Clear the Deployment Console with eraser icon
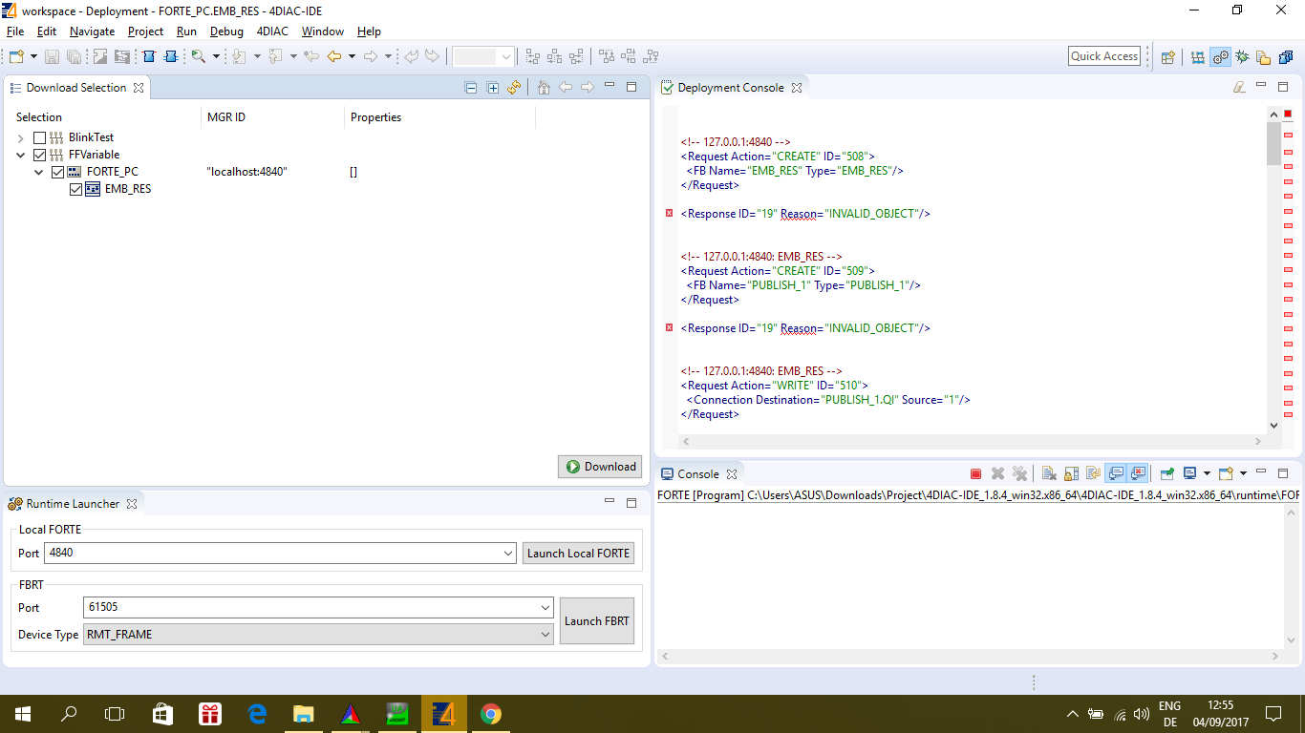 tap(1239, 87)
